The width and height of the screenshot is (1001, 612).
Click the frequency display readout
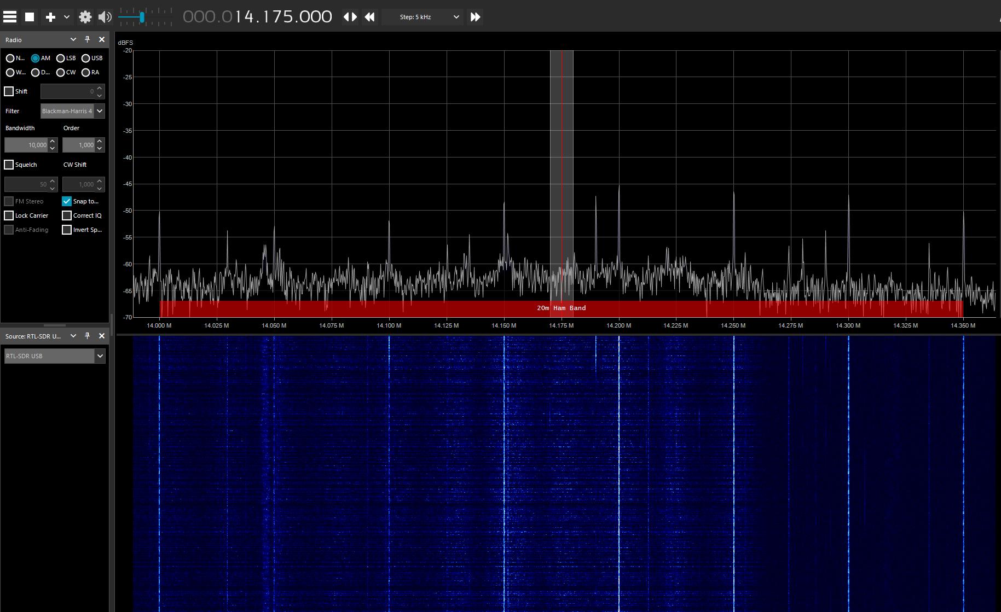point(257,16)
